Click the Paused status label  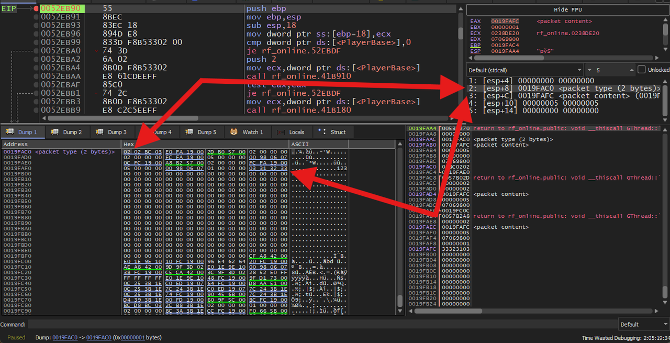pos(16,338)
